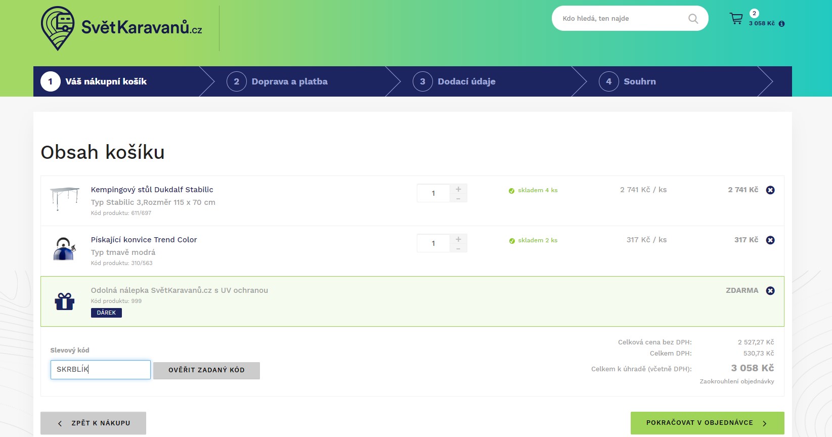This screenshot has height=437, width=832.
Task: Go to step Souhrn
Action: point(627,81)
